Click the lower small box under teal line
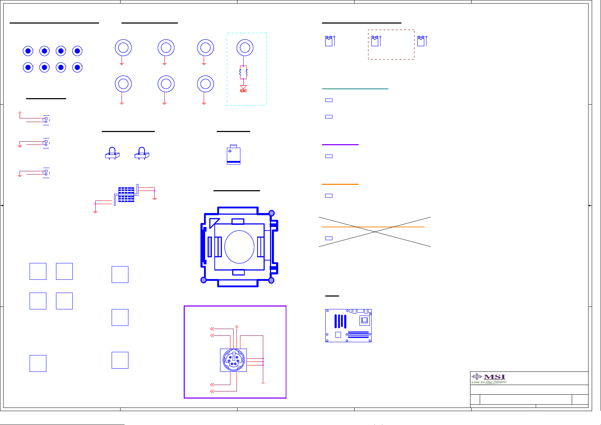Image resolution: width=601 pixels, height=425 pixels. point(329,117)
